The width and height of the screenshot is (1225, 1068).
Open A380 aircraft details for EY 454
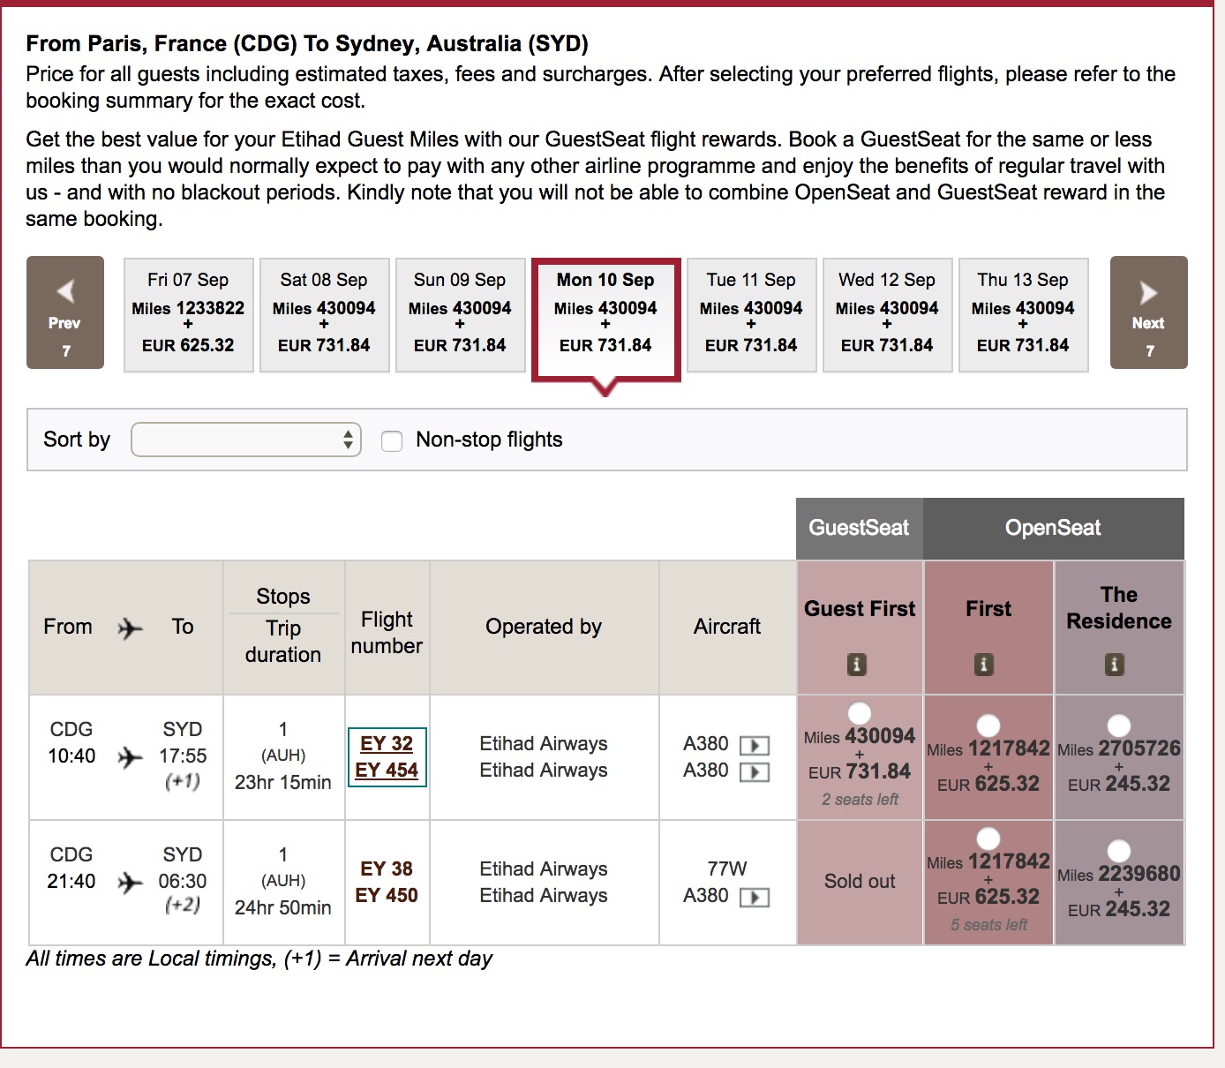pos(755,772)
